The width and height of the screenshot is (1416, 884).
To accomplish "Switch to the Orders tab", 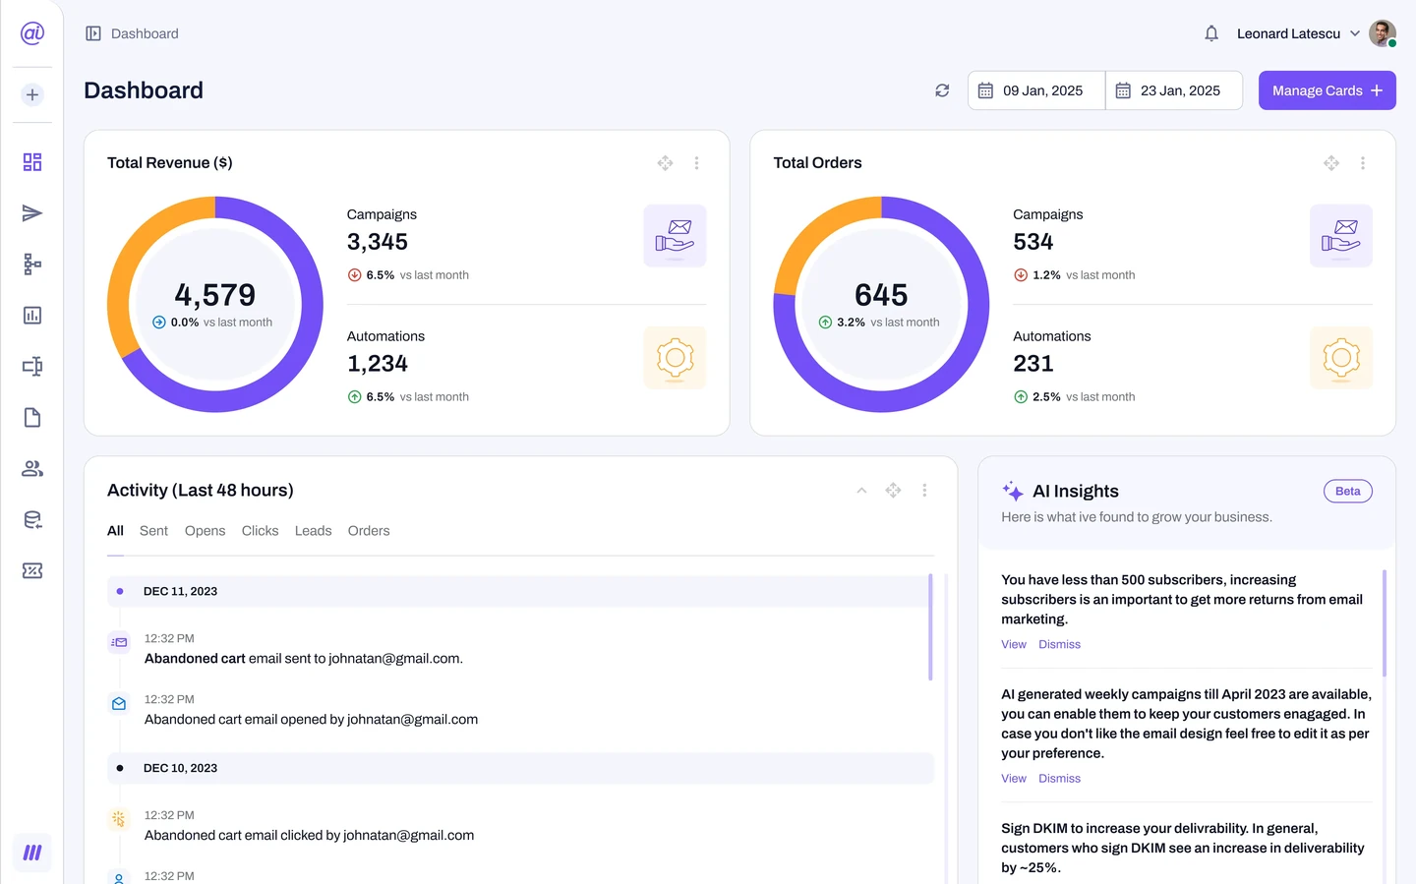I will point(369,531).
